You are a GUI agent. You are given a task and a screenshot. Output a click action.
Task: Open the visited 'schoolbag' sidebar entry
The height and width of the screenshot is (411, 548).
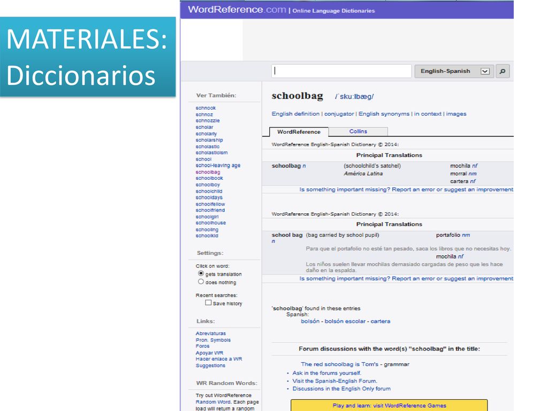tap(208, 172)
